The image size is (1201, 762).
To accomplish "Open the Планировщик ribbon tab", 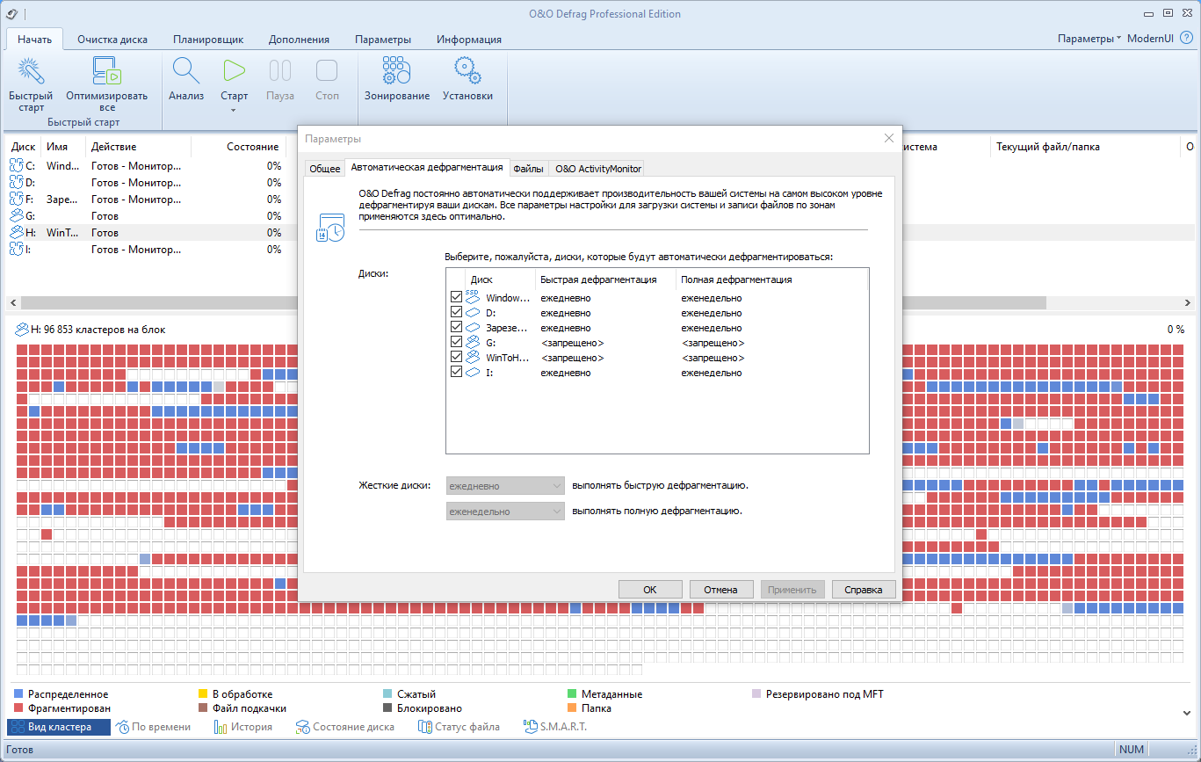I will (208, 40).
